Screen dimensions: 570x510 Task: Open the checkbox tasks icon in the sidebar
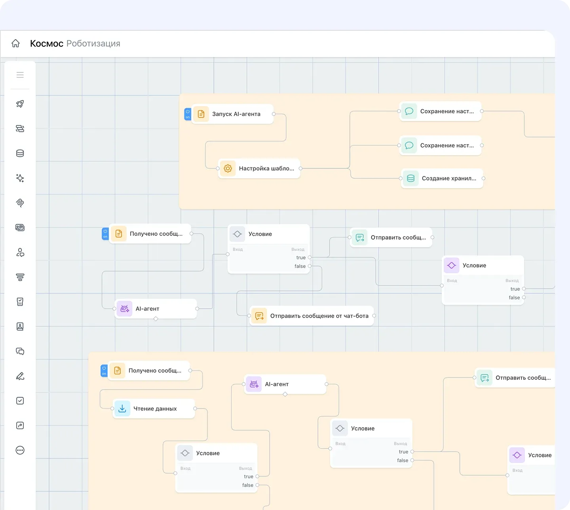[20, 401]
